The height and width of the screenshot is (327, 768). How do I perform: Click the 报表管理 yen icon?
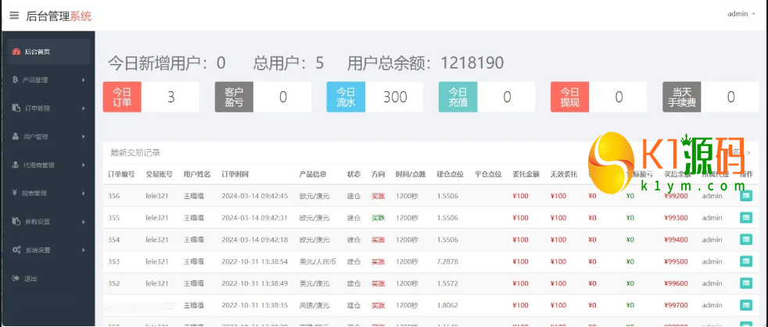(15, 193)
